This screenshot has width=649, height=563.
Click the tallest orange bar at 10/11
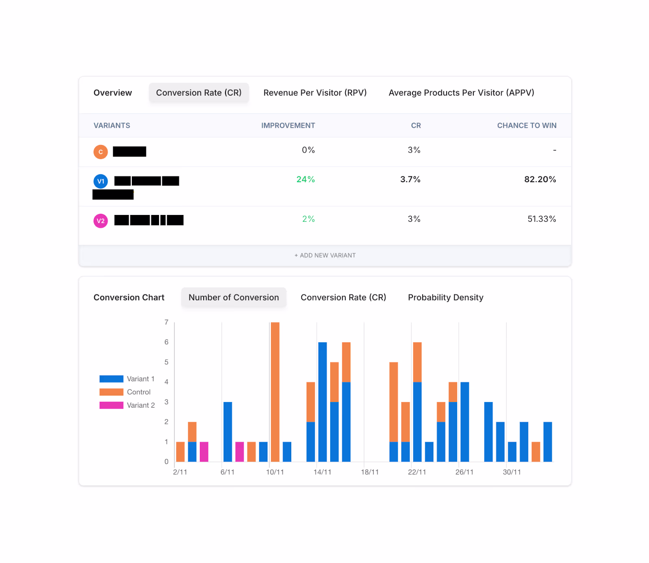(275, 392)
